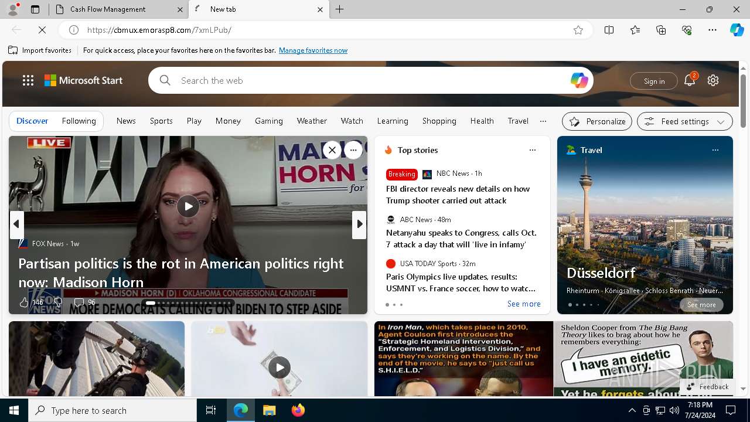Viewport: 750px width, 422px height.
Task: Open the Feedback button
Action: pyautogui.click(x=707, y=387)
